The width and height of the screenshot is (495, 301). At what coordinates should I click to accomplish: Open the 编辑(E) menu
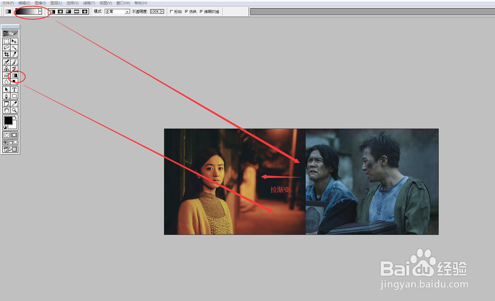coord(24,3)
